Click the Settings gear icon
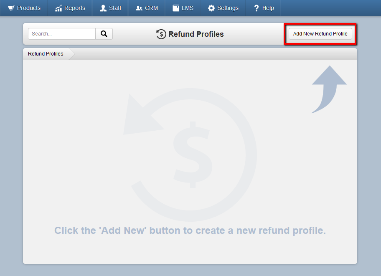381x276 pixels. tap(211, 8)
